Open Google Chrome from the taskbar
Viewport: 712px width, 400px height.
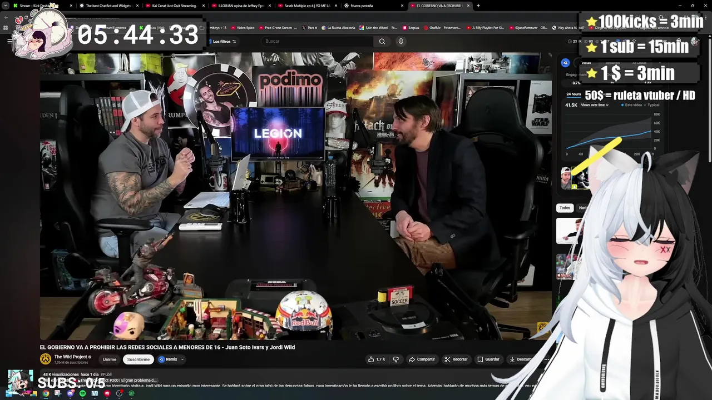point(46,393)
